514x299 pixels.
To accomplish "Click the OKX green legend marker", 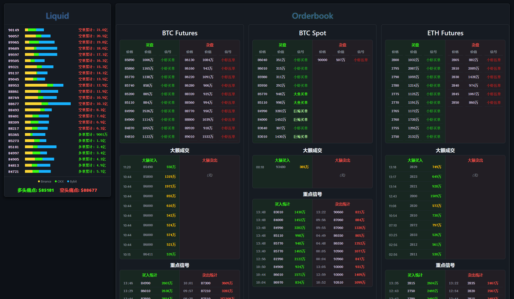I will point(56,182).
